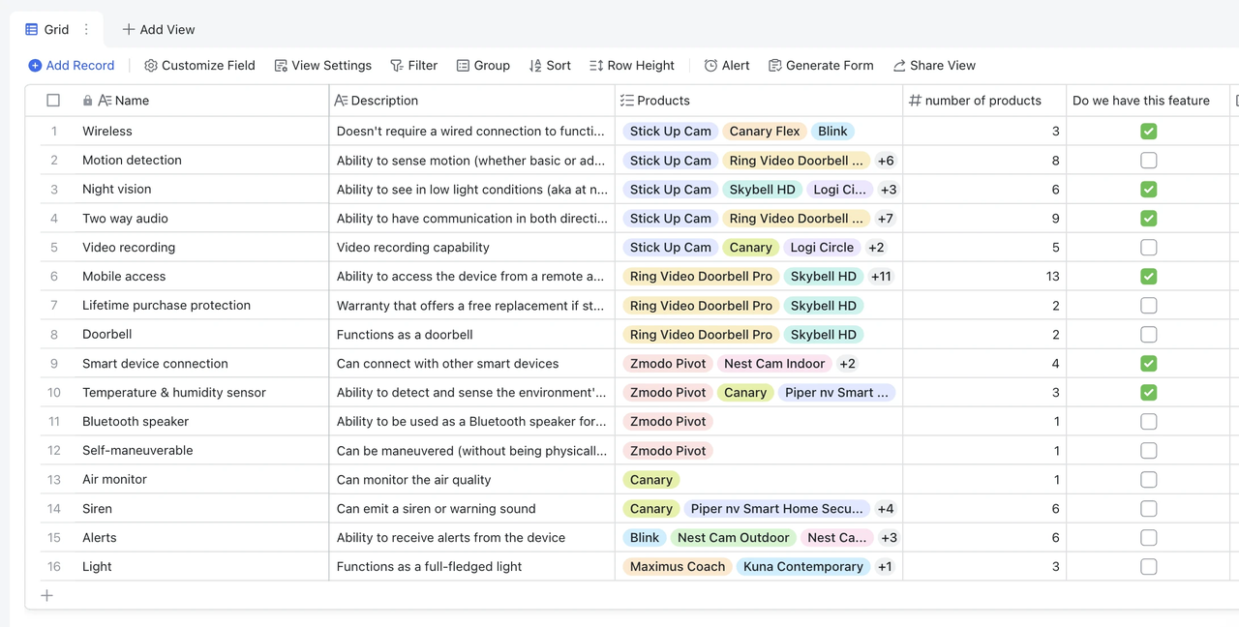
Task: Click the Generate Form tool
Action: [x=821, y=66]
